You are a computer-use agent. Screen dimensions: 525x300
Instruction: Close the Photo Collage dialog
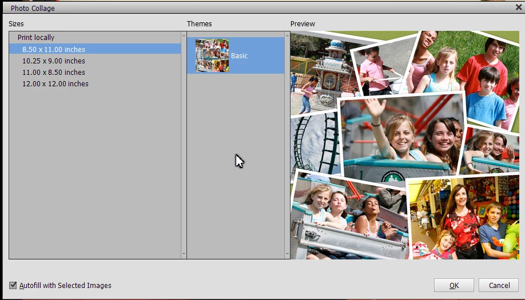[519, 7]
